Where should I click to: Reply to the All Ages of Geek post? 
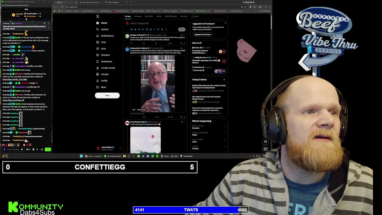pos(131,43)
